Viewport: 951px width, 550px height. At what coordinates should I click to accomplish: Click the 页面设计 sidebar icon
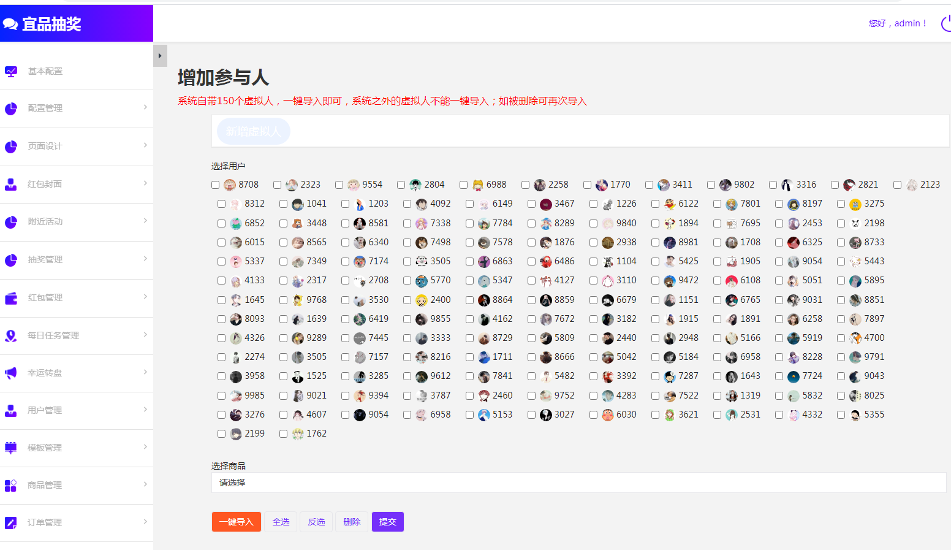tap(11, 147)
